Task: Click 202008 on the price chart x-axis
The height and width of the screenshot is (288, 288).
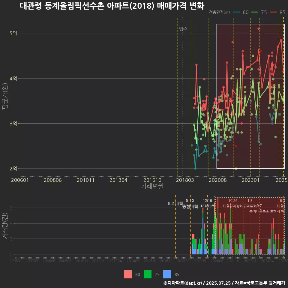Action: [x=218, y=180]
